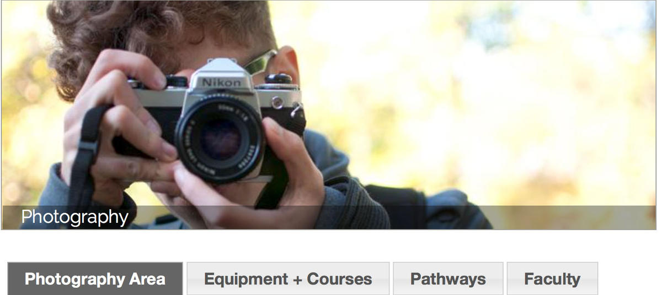Click the photographer banner image
662x295 pixels.
[x=328, y=114]
